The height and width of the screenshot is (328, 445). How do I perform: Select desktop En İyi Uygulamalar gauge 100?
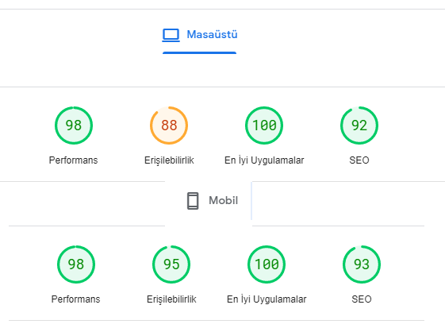pos(264,125)
